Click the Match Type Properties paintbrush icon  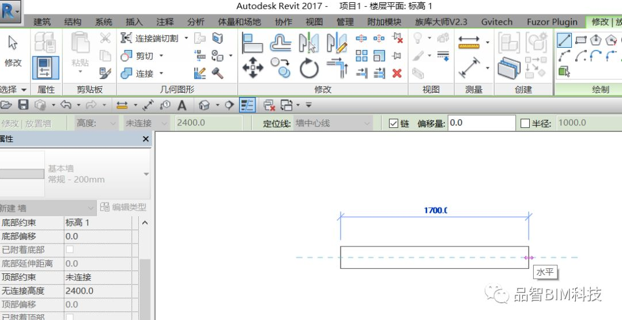coord(105,73)
